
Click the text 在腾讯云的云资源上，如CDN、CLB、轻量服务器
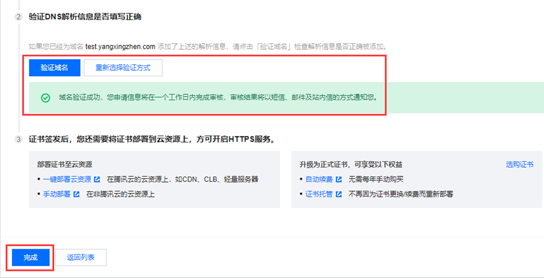[183, 179]
